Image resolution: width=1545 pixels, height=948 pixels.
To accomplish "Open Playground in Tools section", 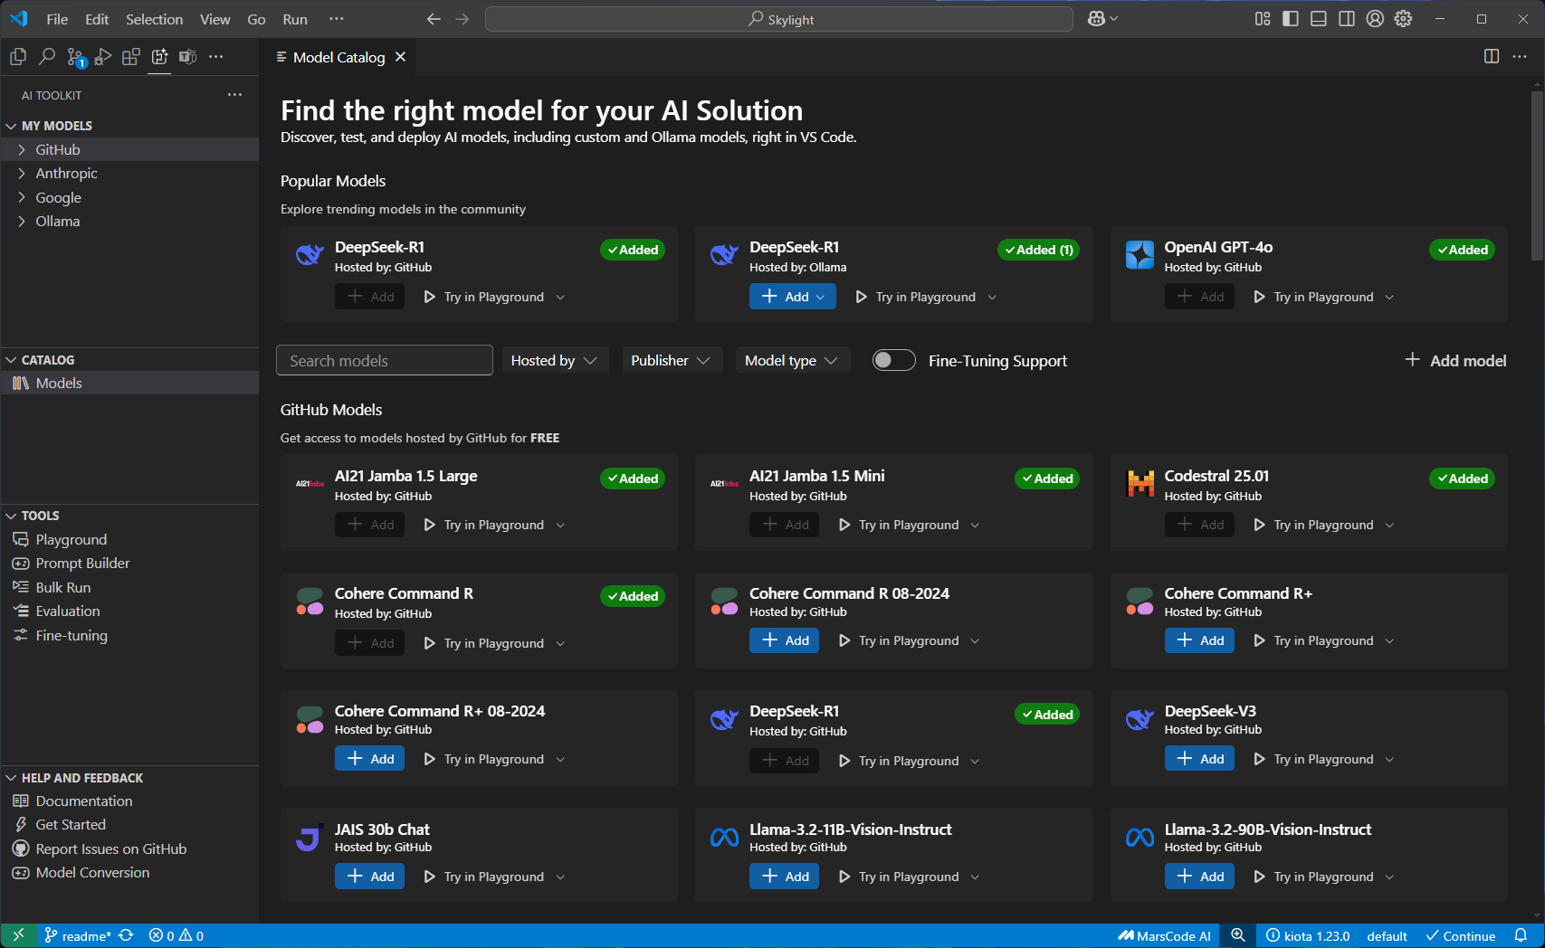I will [71, 539].
